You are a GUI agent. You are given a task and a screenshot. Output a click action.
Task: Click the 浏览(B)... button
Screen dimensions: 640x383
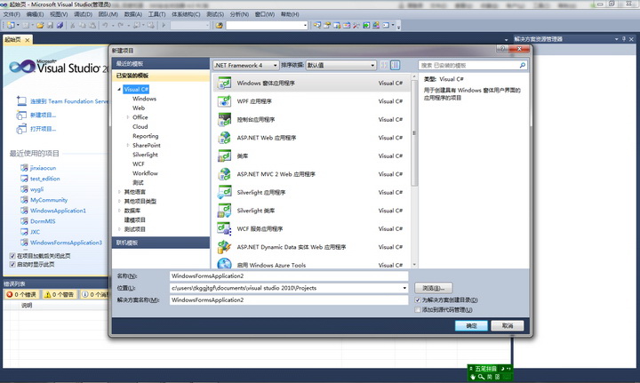click(x=434, y=288)
